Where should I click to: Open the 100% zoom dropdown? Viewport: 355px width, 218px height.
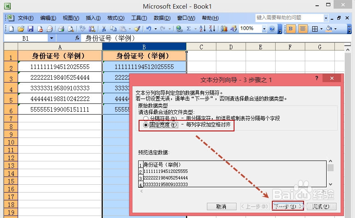(264, 29)
